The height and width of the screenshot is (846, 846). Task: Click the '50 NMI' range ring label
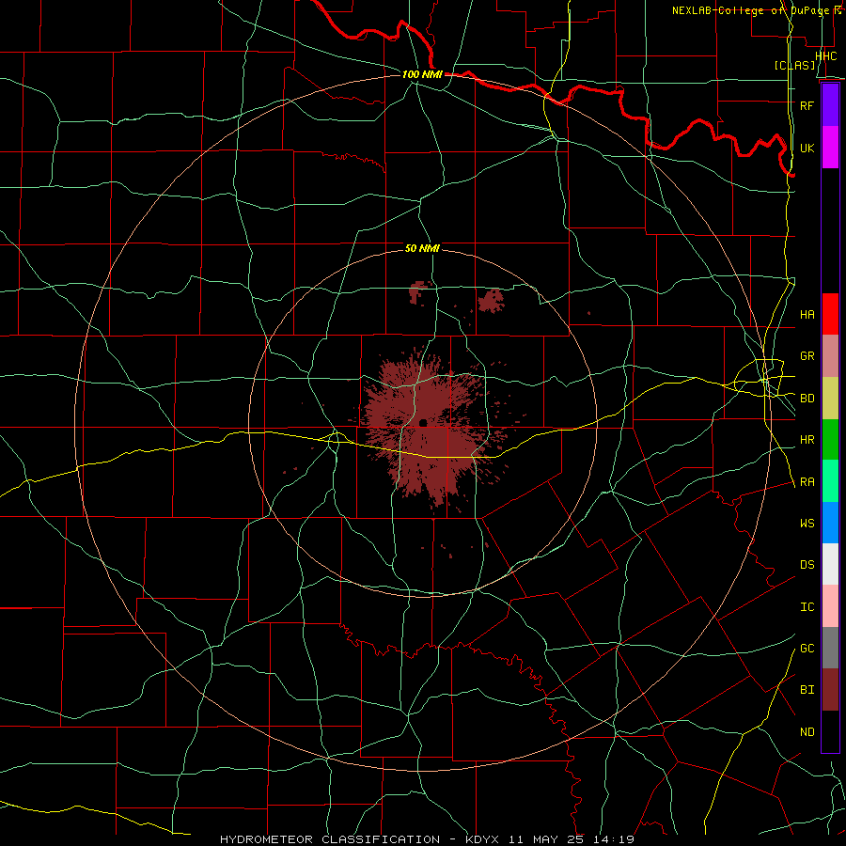(x=422, y=249)
